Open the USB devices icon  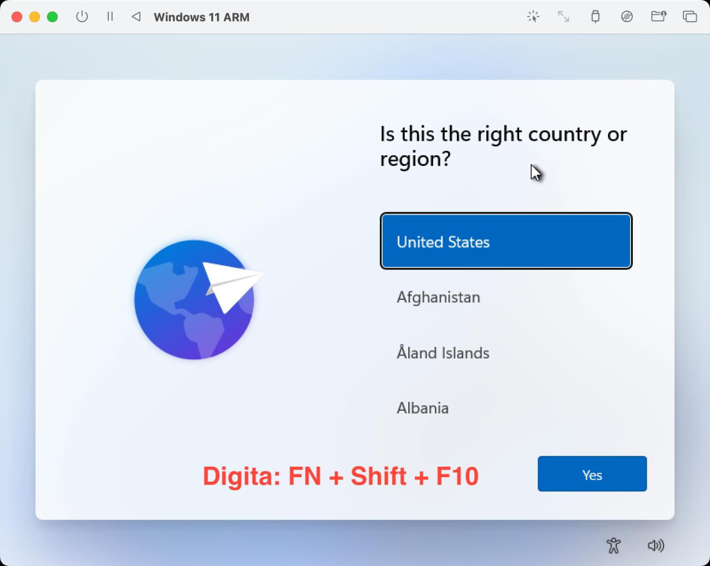(595, 17)
